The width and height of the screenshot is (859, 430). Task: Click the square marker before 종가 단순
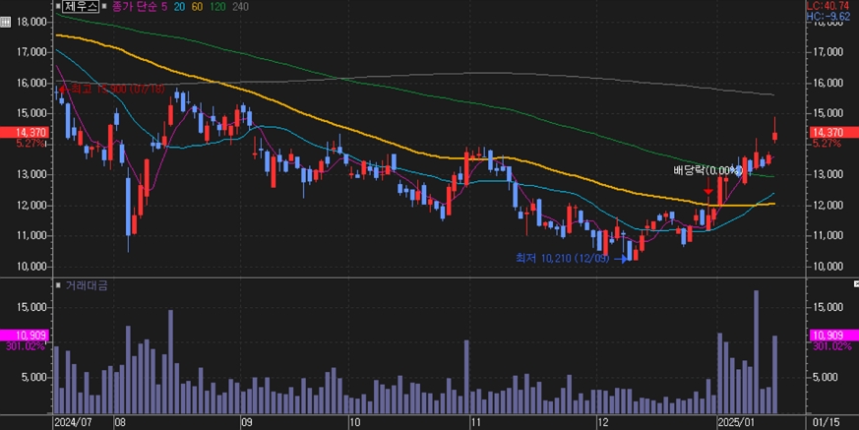106,6
